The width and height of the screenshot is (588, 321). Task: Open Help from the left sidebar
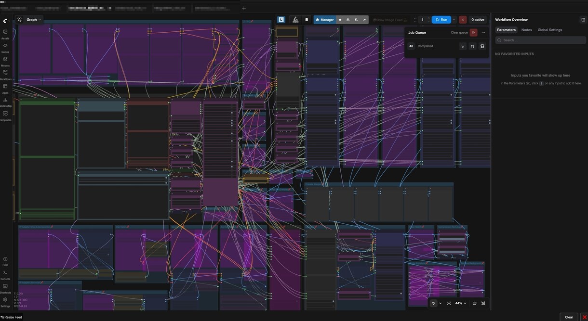click(5, 261)
